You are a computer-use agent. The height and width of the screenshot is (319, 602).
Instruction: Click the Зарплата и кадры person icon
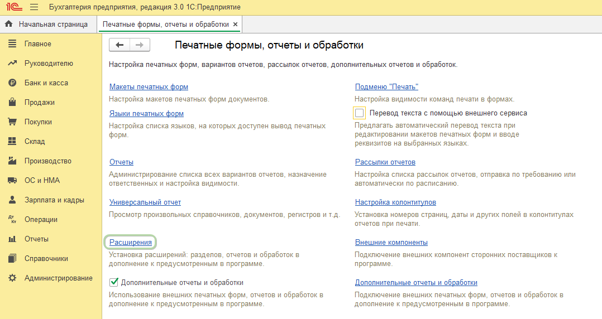(x=12, y=200)
